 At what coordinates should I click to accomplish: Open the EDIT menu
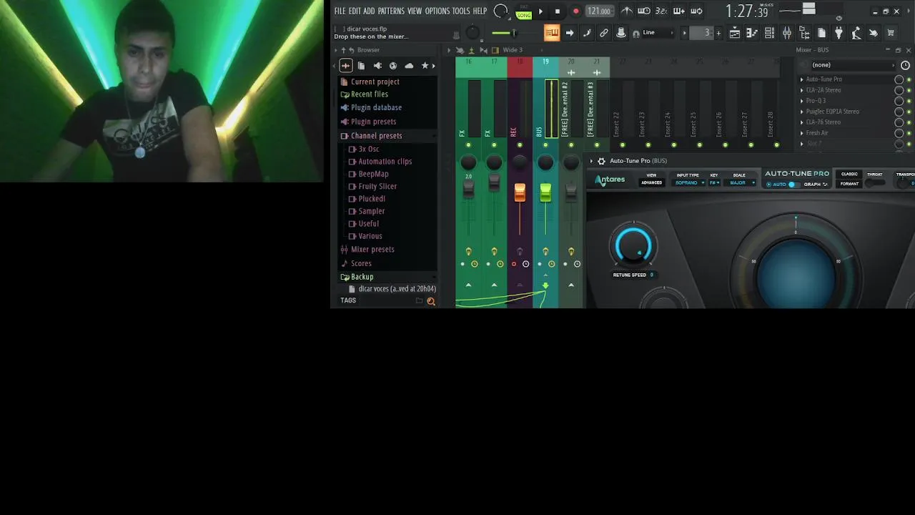point(355,11)
